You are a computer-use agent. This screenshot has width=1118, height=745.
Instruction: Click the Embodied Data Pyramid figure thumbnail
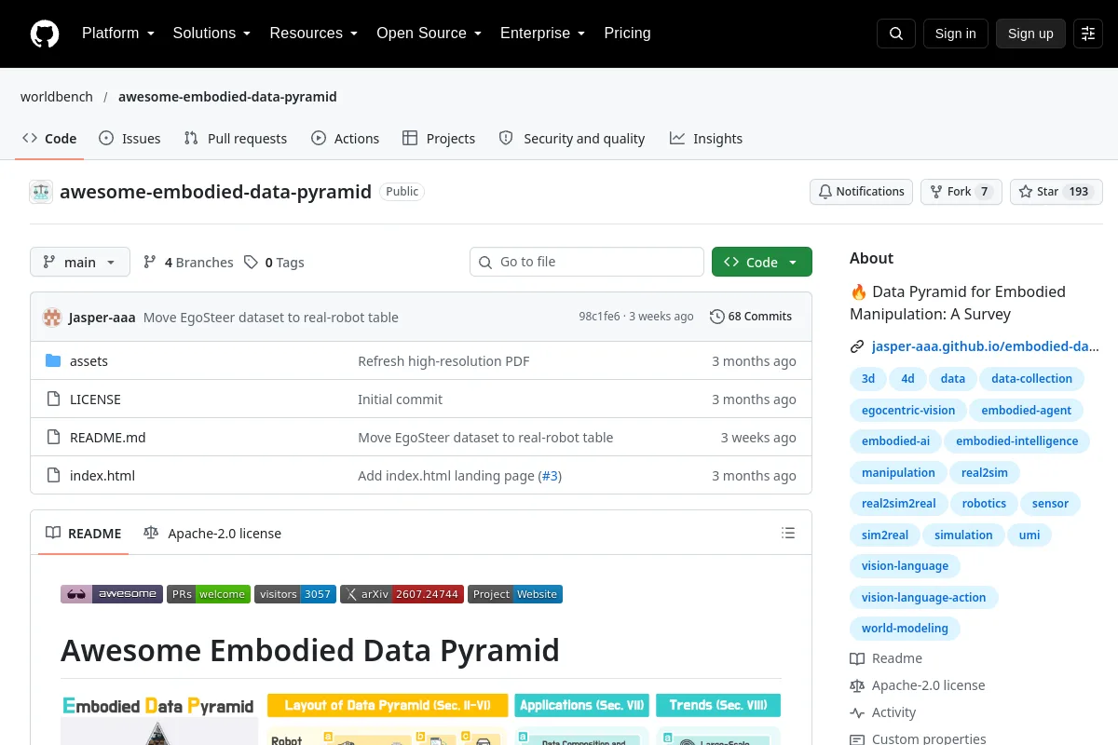pos(421,719)
